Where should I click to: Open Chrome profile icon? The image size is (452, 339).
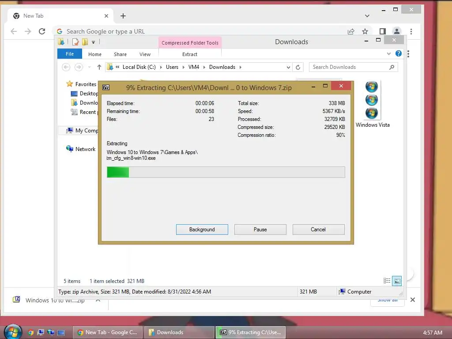pyautogui.click(x=397, y=31)
